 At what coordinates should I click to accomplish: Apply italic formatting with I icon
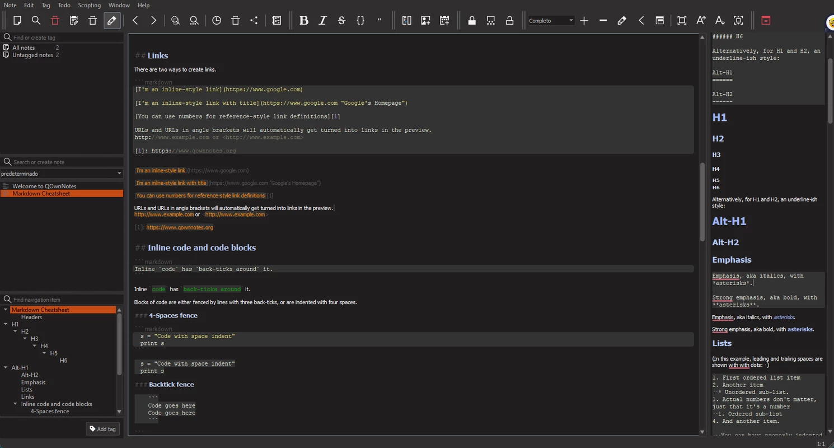pyautogui.click(x=323, y=21)
